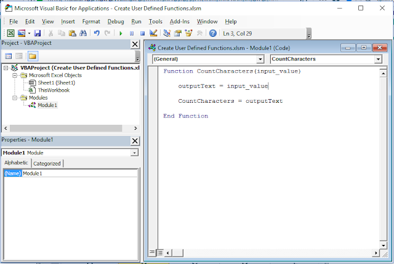
Task: Click code window scroll up arrow
Action: [383, 73]
